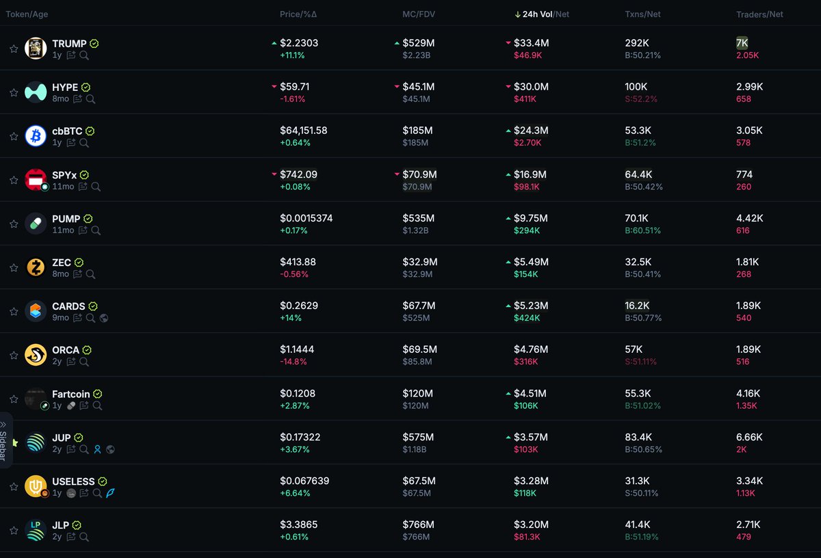This screenshot has height=558, width=821.
Task: Add SPYx to favorites via star
Action: point(13,180)
